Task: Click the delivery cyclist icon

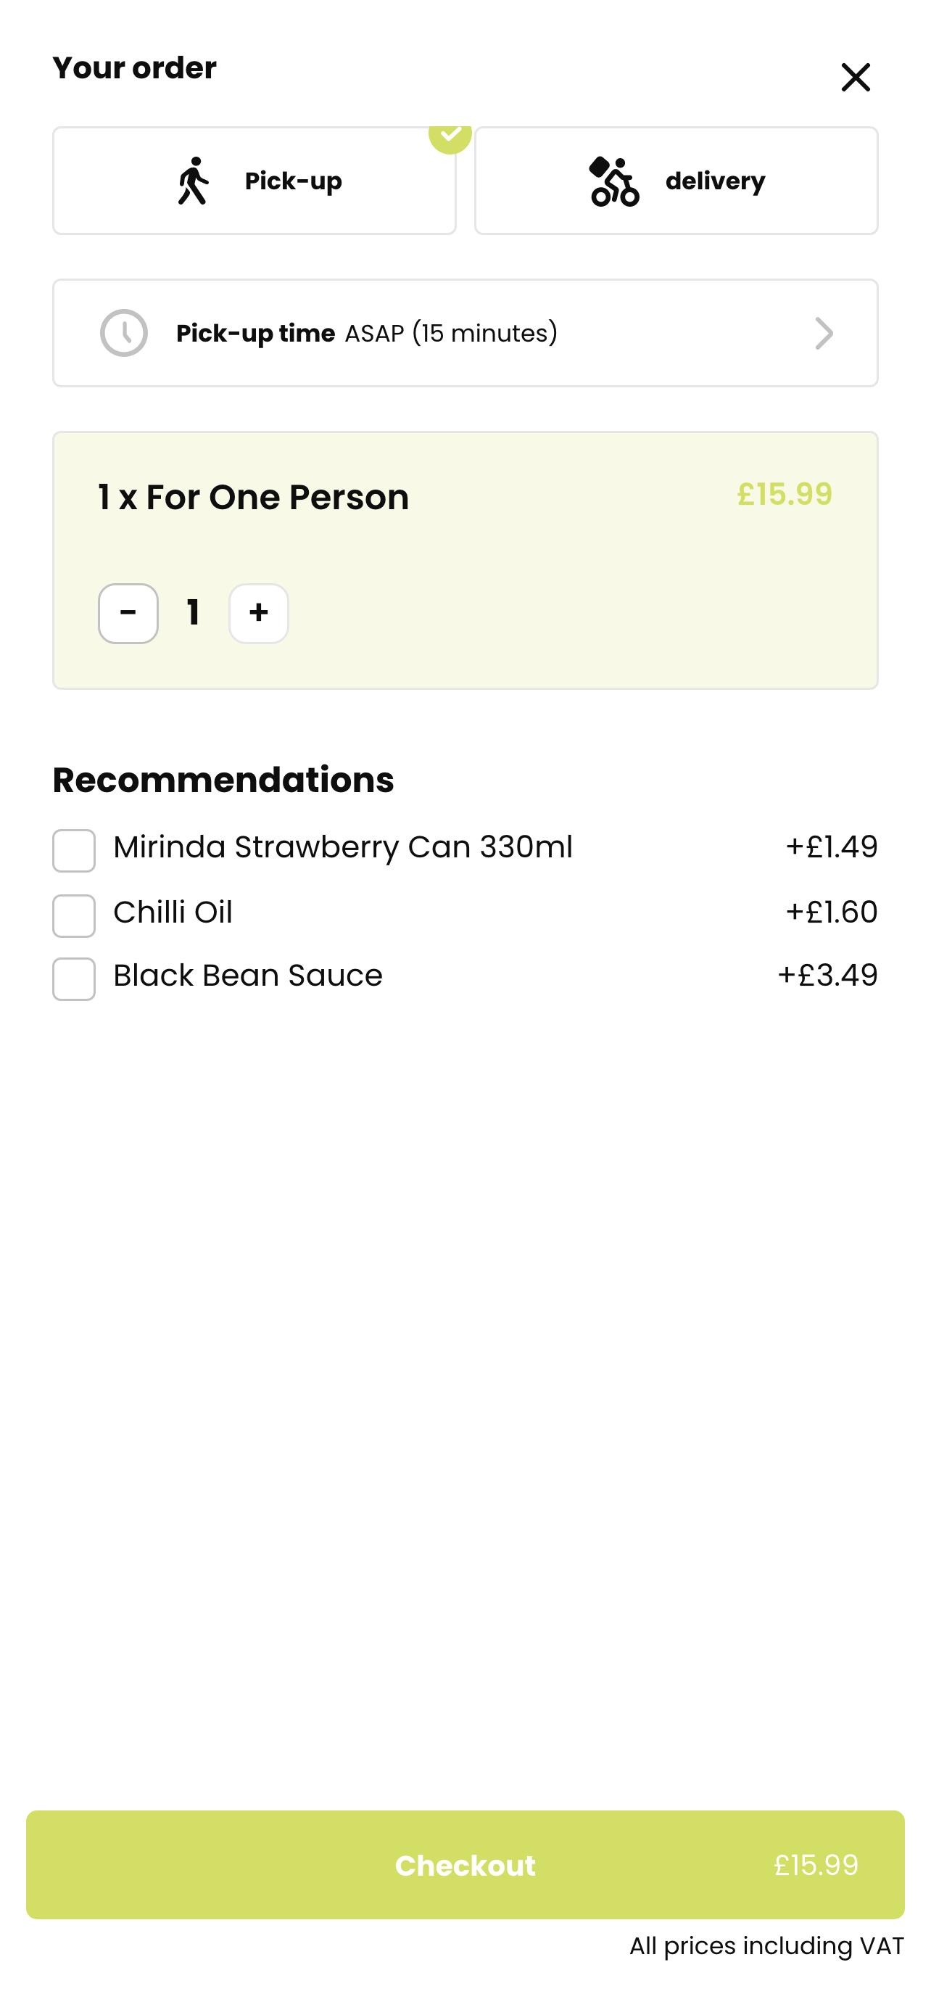Action: pyautogui.click(x=613, y=181)
